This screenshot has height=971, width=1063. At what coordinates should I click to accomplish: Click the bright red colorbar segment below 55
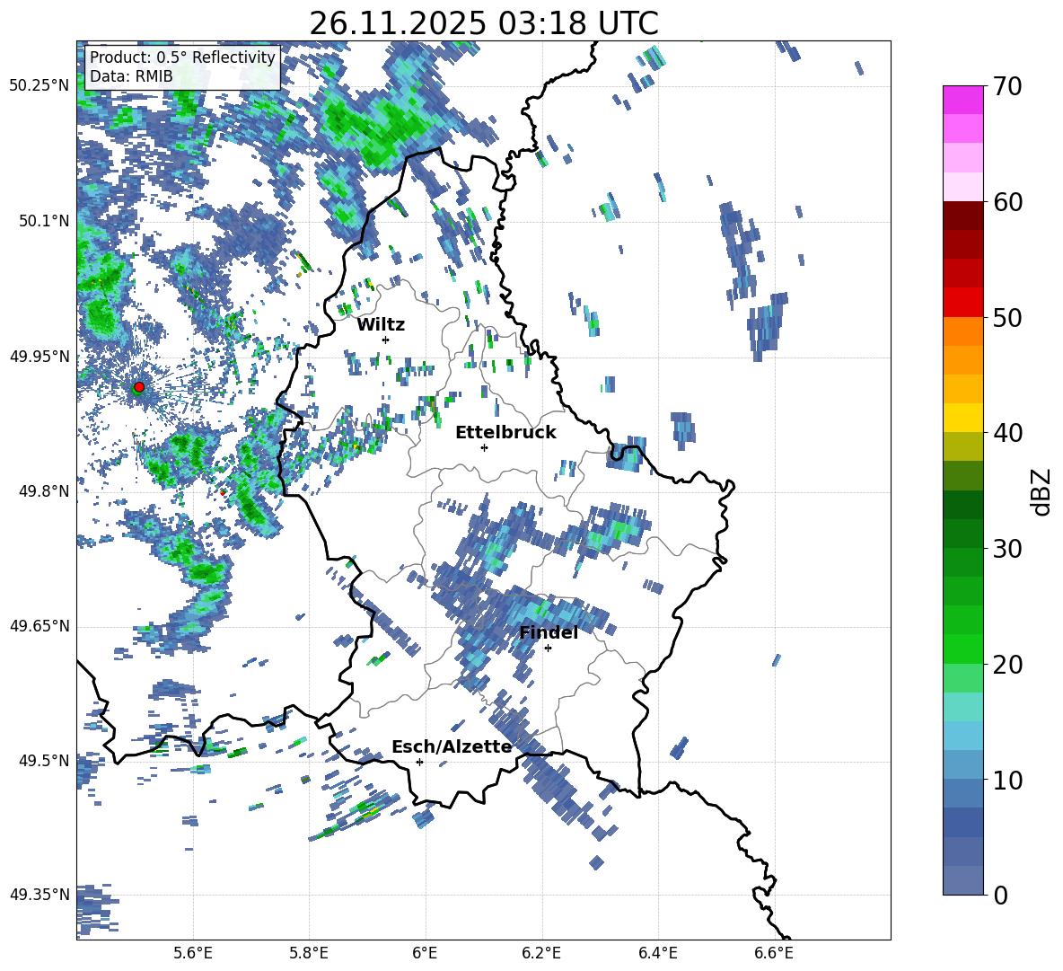[x=962, y=303]
